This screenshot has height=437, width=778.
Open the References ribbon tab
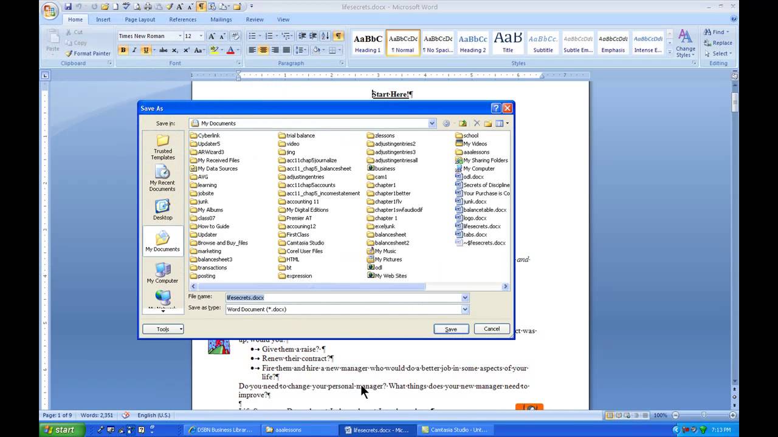coord(183,19)
